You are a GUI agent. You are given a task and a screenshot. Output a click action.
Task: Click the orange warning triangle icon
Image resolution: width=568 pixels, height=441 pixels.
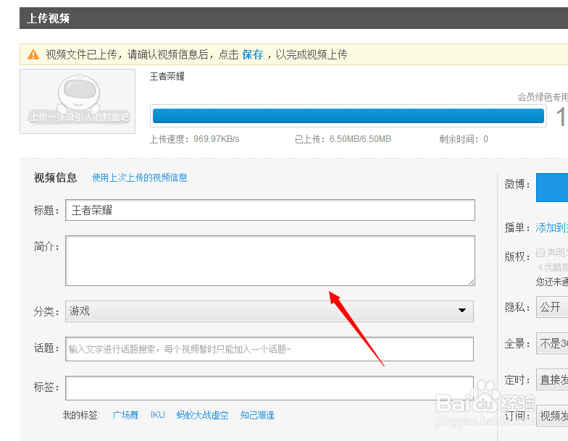[x=33, y=55]
